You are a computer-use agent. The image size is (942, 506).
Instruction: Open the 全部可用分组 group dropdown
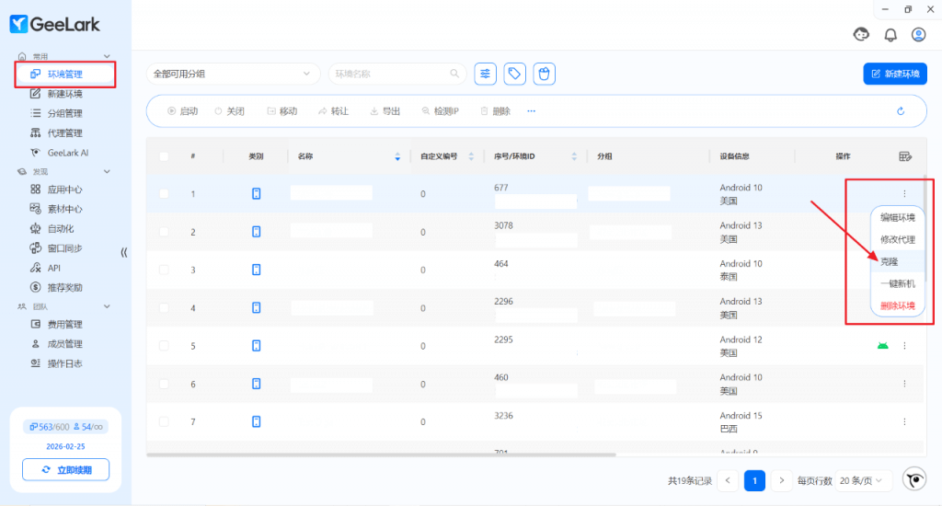[233, 74]
